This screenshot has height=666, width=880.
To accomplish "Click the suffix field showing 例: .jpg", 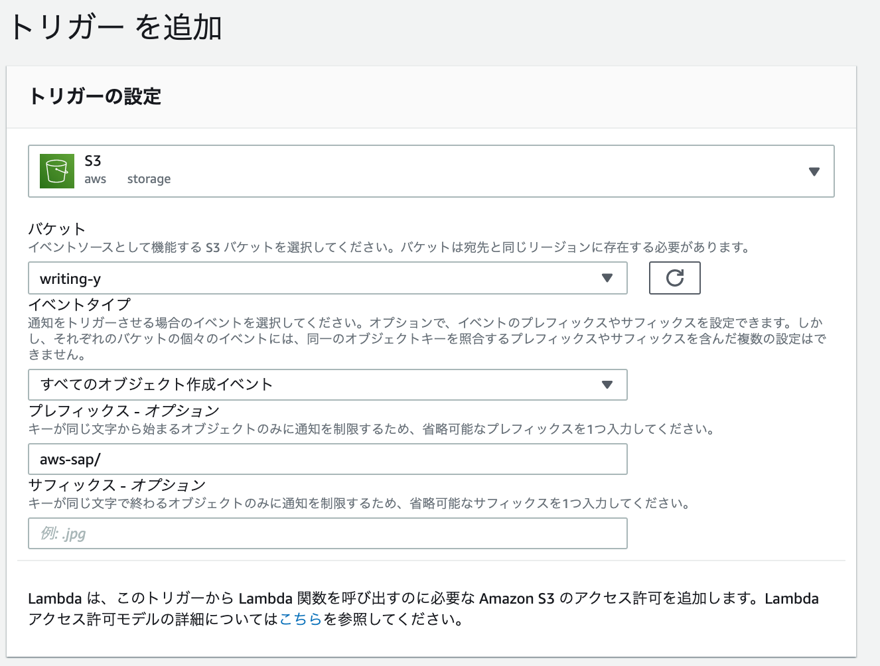I will [328, 533].
